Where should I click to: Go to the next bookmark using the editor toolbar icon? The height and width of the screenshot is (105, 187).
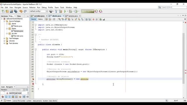click(x=79, y=19)
